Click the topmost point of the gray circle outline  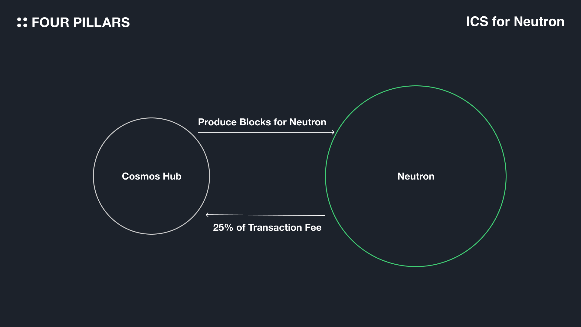[x=151, y=118]
